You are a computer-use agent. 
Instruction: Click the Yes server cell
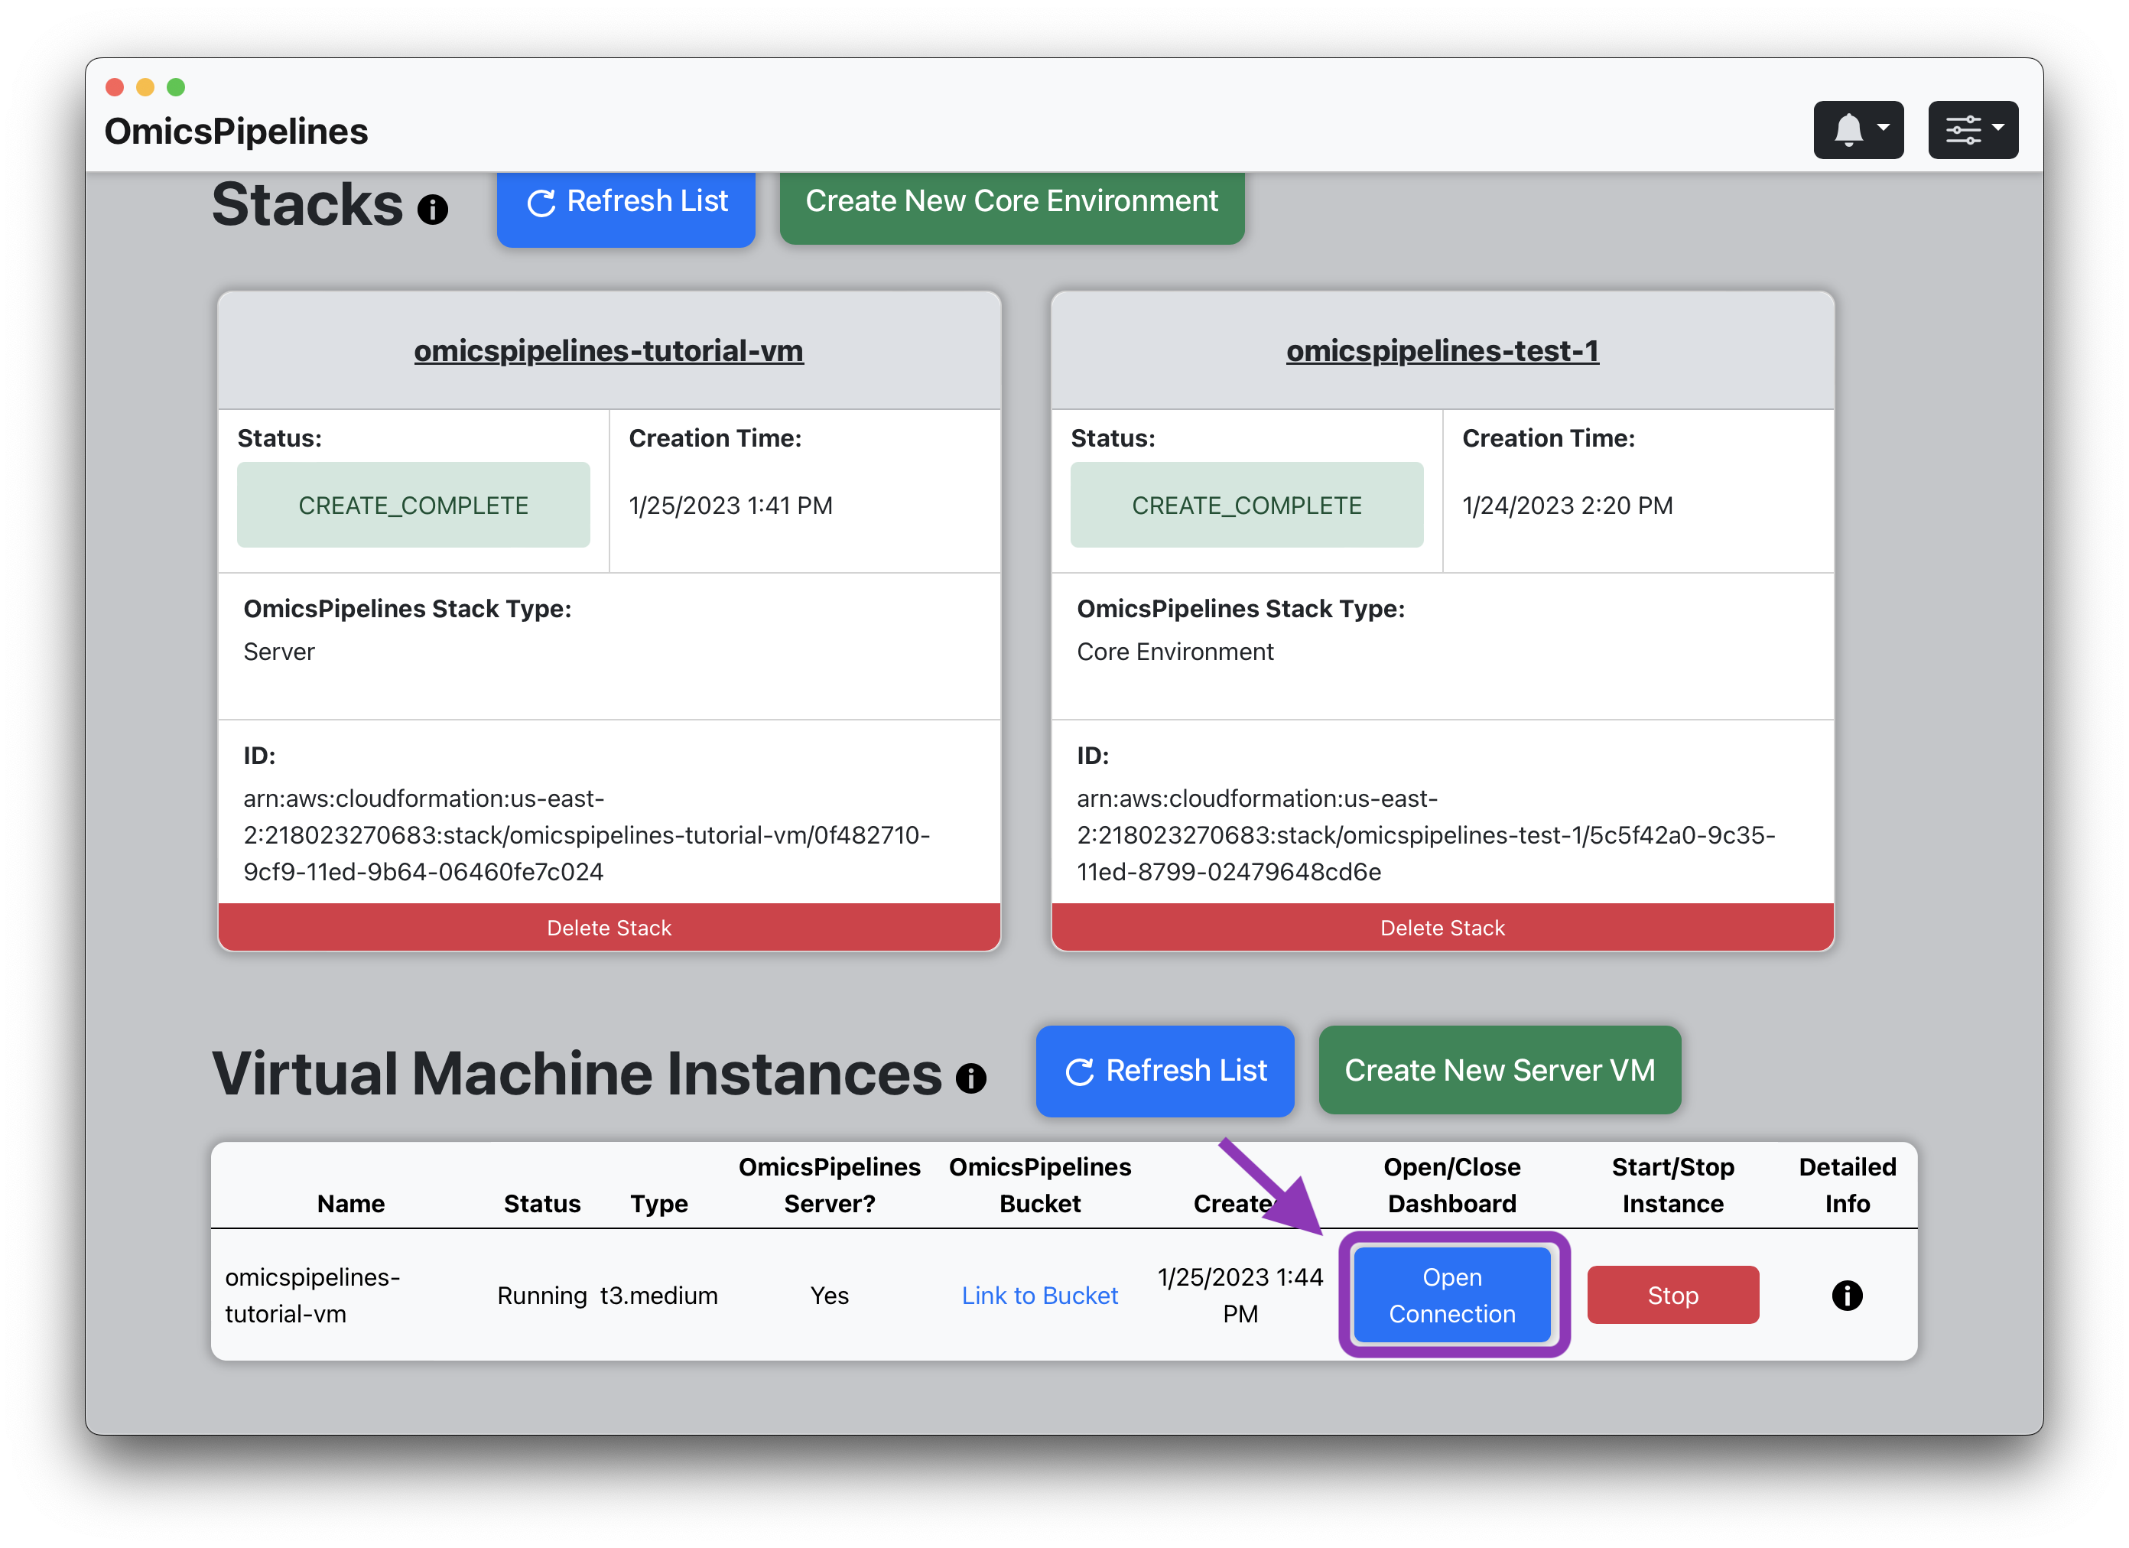tap(830, 1296)
